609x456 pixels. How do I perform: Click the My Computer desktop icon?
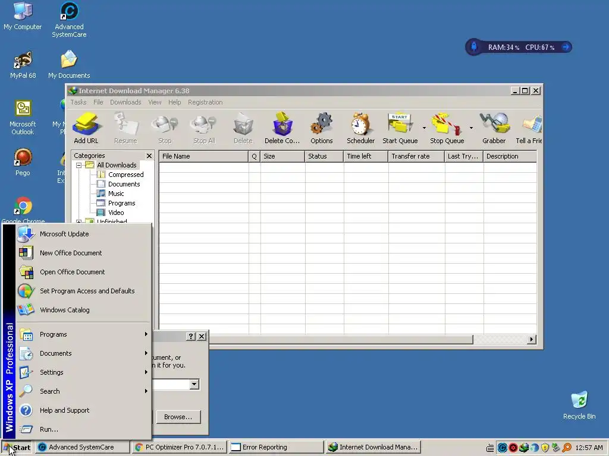coord(23,15)
